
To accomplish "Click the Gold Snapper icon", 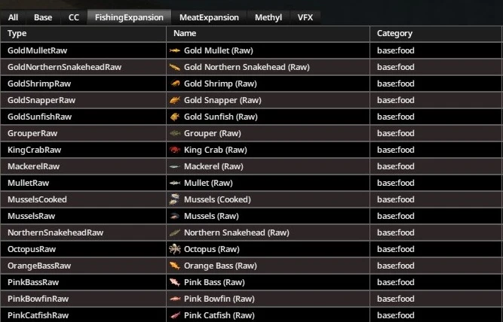I will point(174,100).
